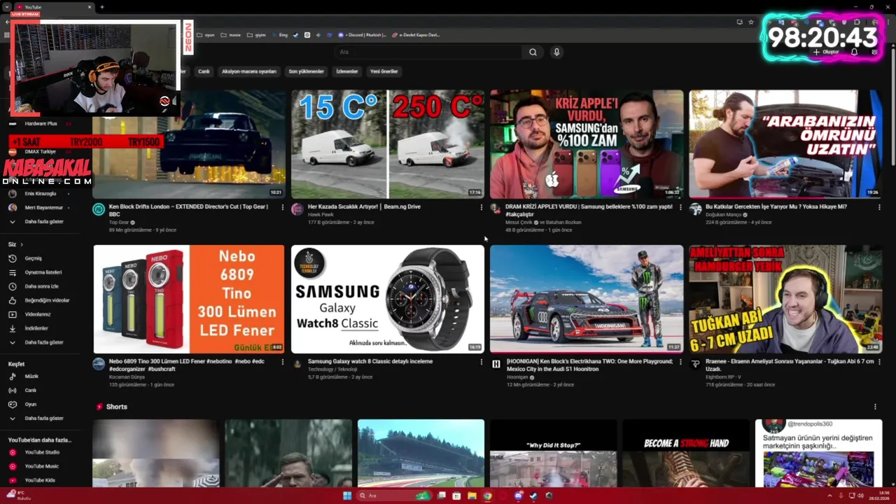Open Enis Kirazoglu subscription channel
Image resolution: width=896 pixels, height=504 pixels.
(41, 194)
